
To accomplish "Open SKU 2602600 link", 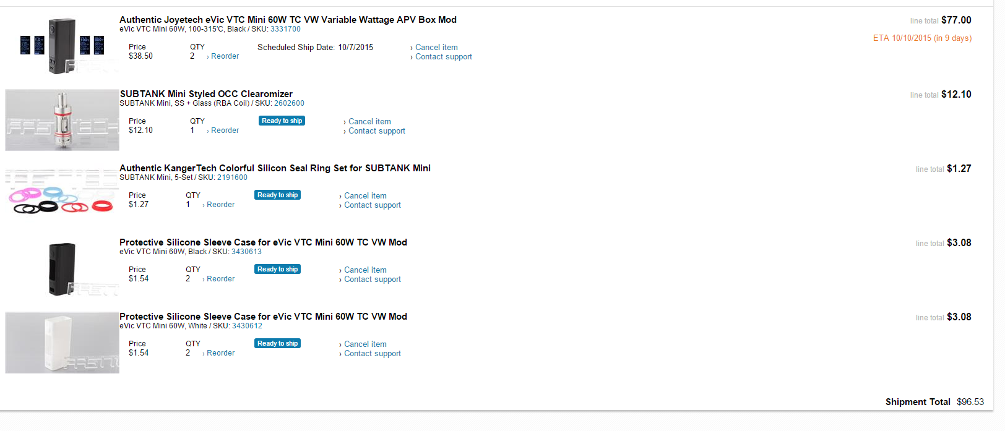I will click(289, 103).
